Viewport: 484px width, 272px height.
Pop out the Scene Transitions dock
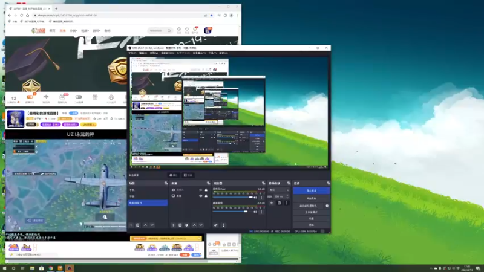289,183
